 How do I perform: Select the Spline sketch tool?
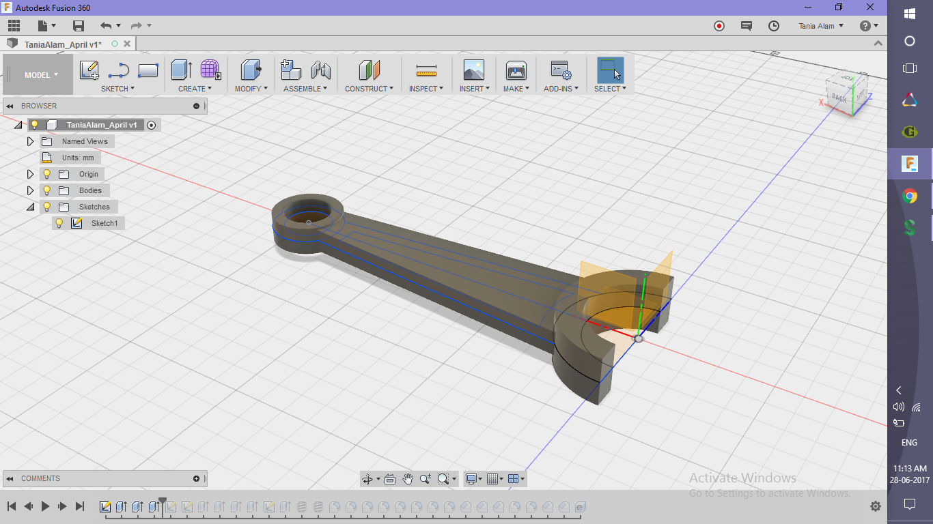coord(119,70)
